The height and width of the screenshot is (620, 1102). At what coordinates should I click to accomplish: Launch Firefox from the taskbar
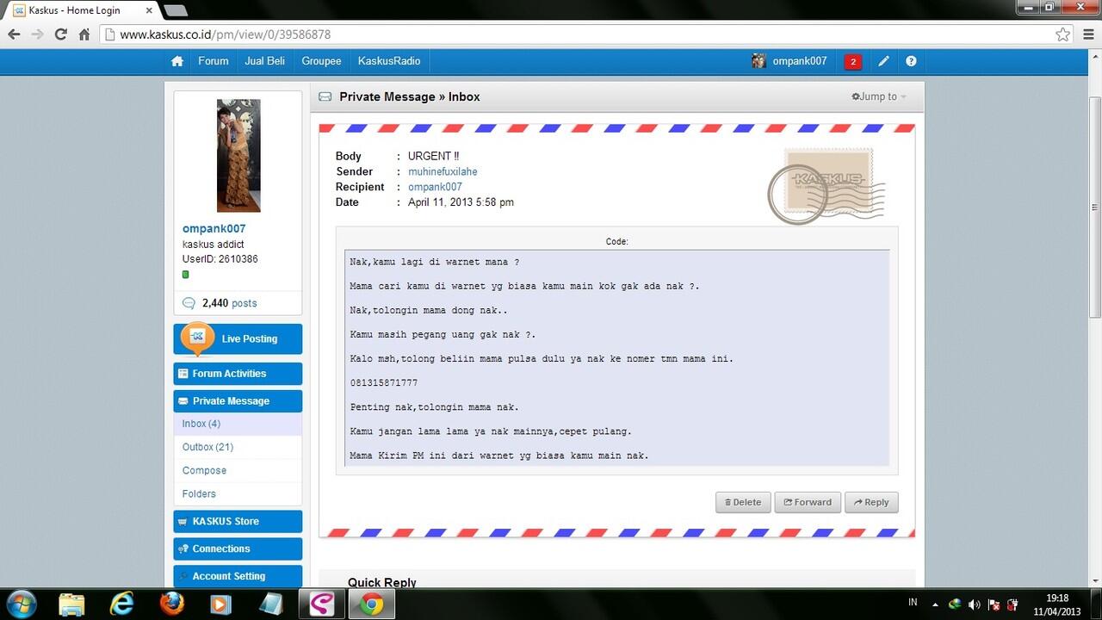tap(172, 604)
